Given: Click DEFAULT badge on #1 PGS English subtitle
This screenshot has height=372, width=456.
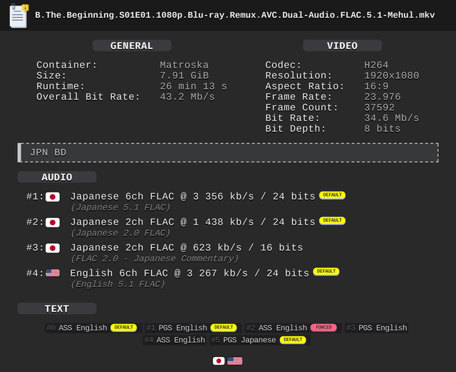Looking at the screenshot, I should pyautogui.click(x=224, y=327).
